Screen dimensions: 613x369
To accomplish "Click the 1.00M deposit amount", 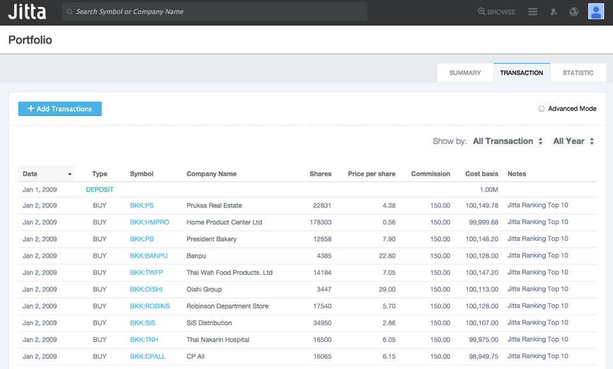I will (488, 189).
